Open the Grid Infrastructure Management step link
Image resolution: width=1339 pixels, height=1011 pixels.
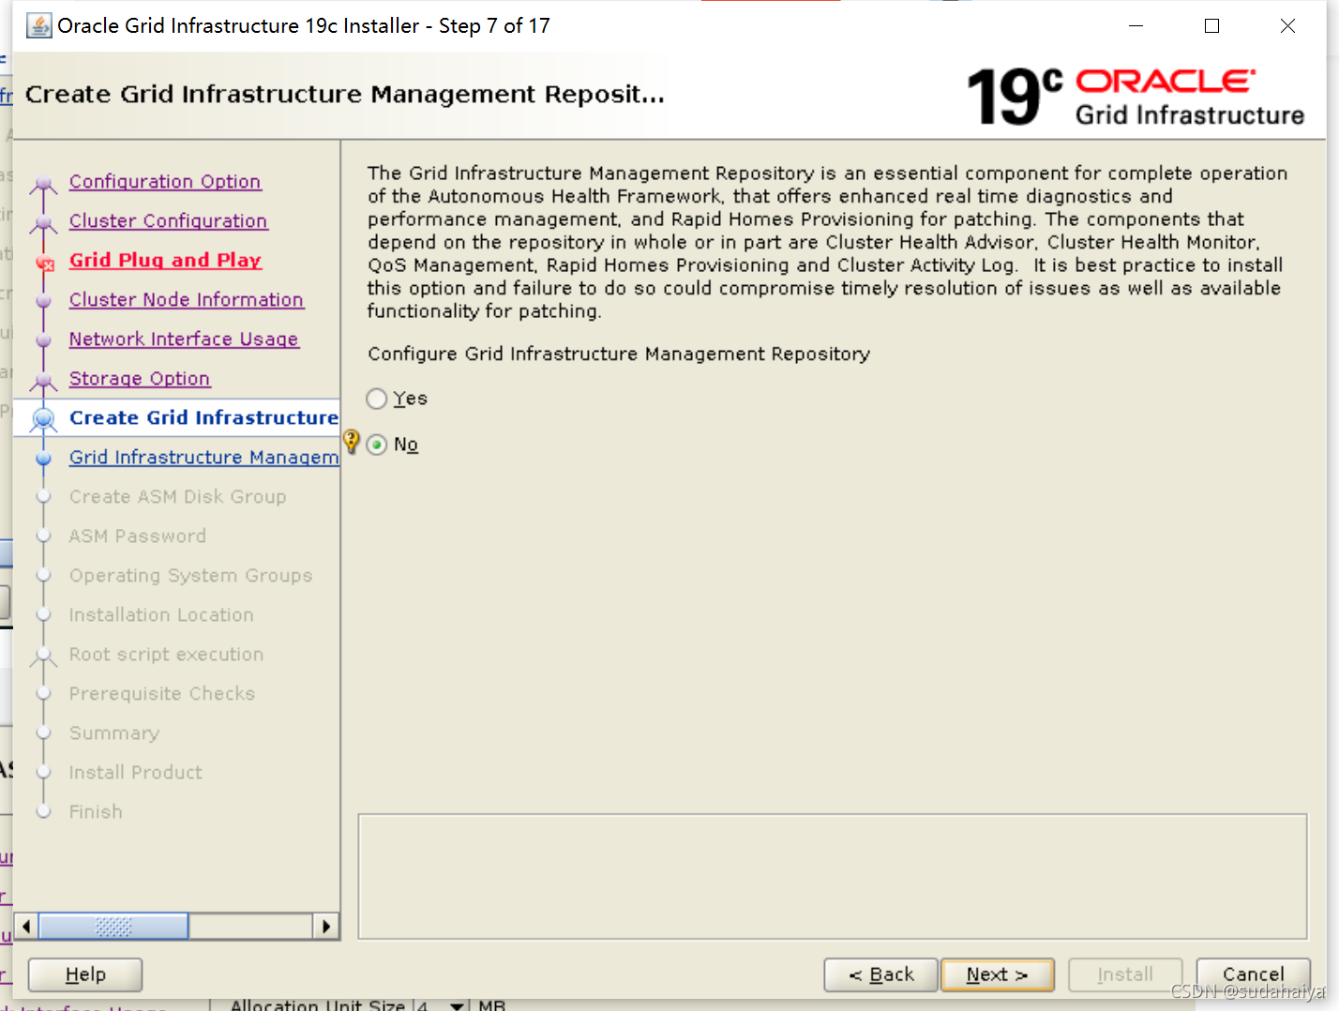tap(203, 457)
